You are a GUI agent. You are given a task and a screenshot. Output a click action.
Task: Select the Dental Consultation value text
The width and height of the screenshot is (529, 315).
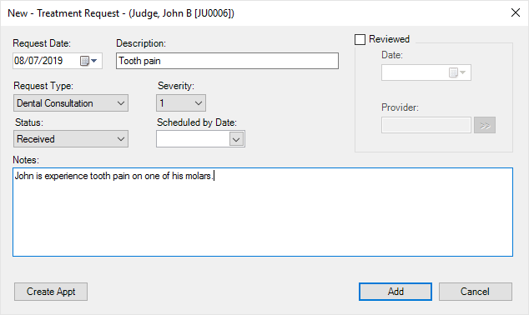point(55,103)
